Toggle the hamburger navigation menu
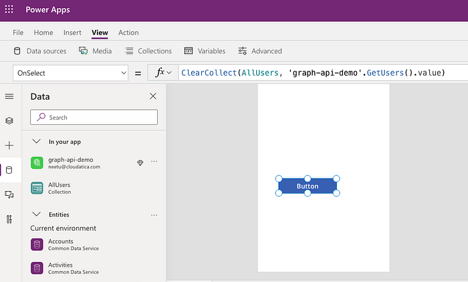This screenshot has width=468, height=282. pyautogui.click(x=9, y=96)
